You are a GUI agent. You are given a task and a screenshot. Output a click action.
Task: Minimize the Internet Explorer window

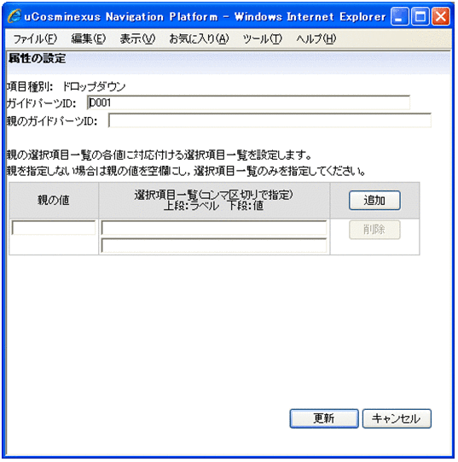click(400, 16)
